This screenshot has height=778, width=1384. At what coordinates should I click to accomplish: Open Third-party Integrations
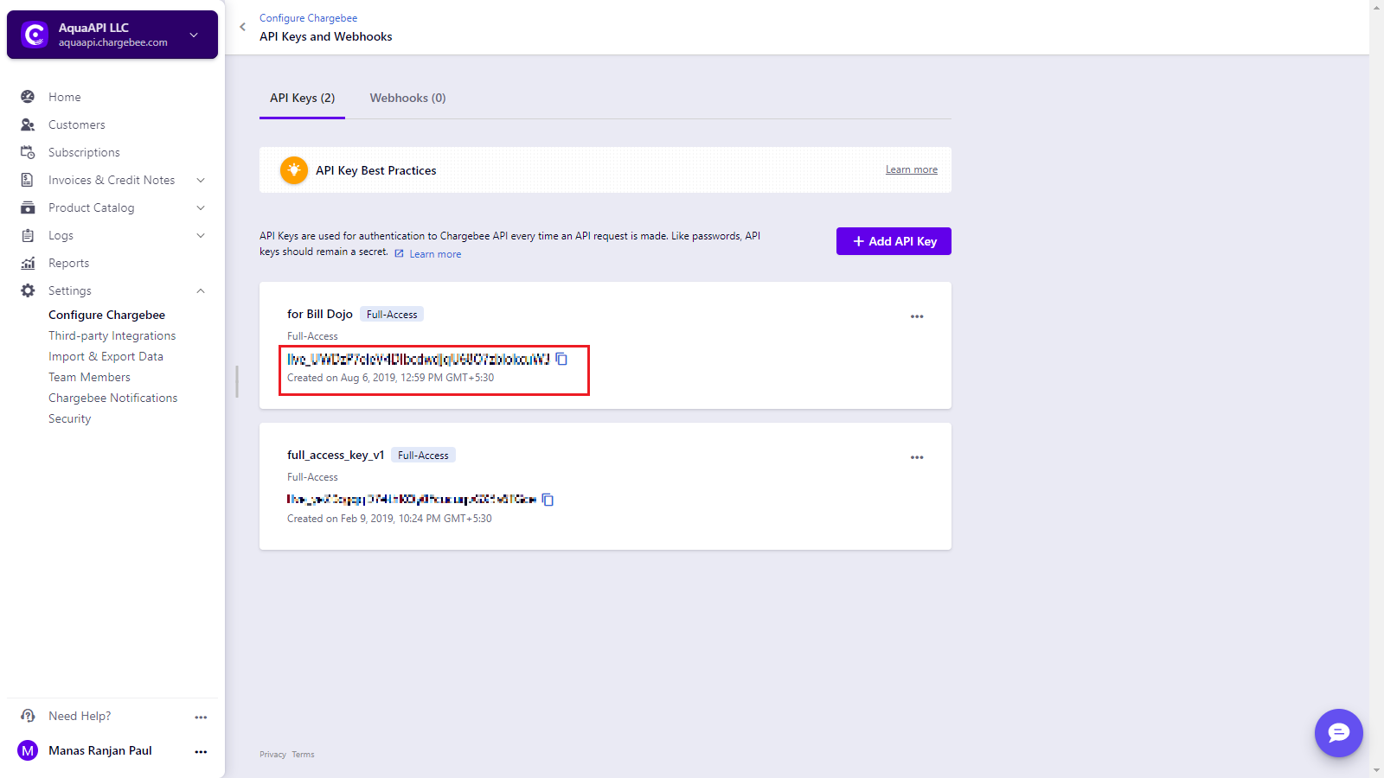point(112,335)
